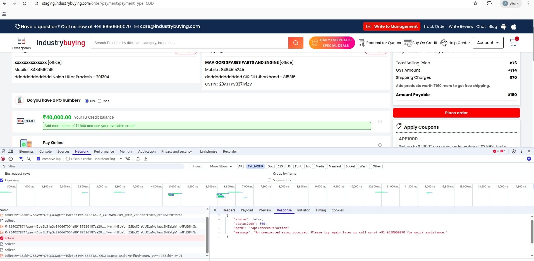Switch to the Console tab
The height and width of the screenshot is (261, 534).
[x=45, y=152]
